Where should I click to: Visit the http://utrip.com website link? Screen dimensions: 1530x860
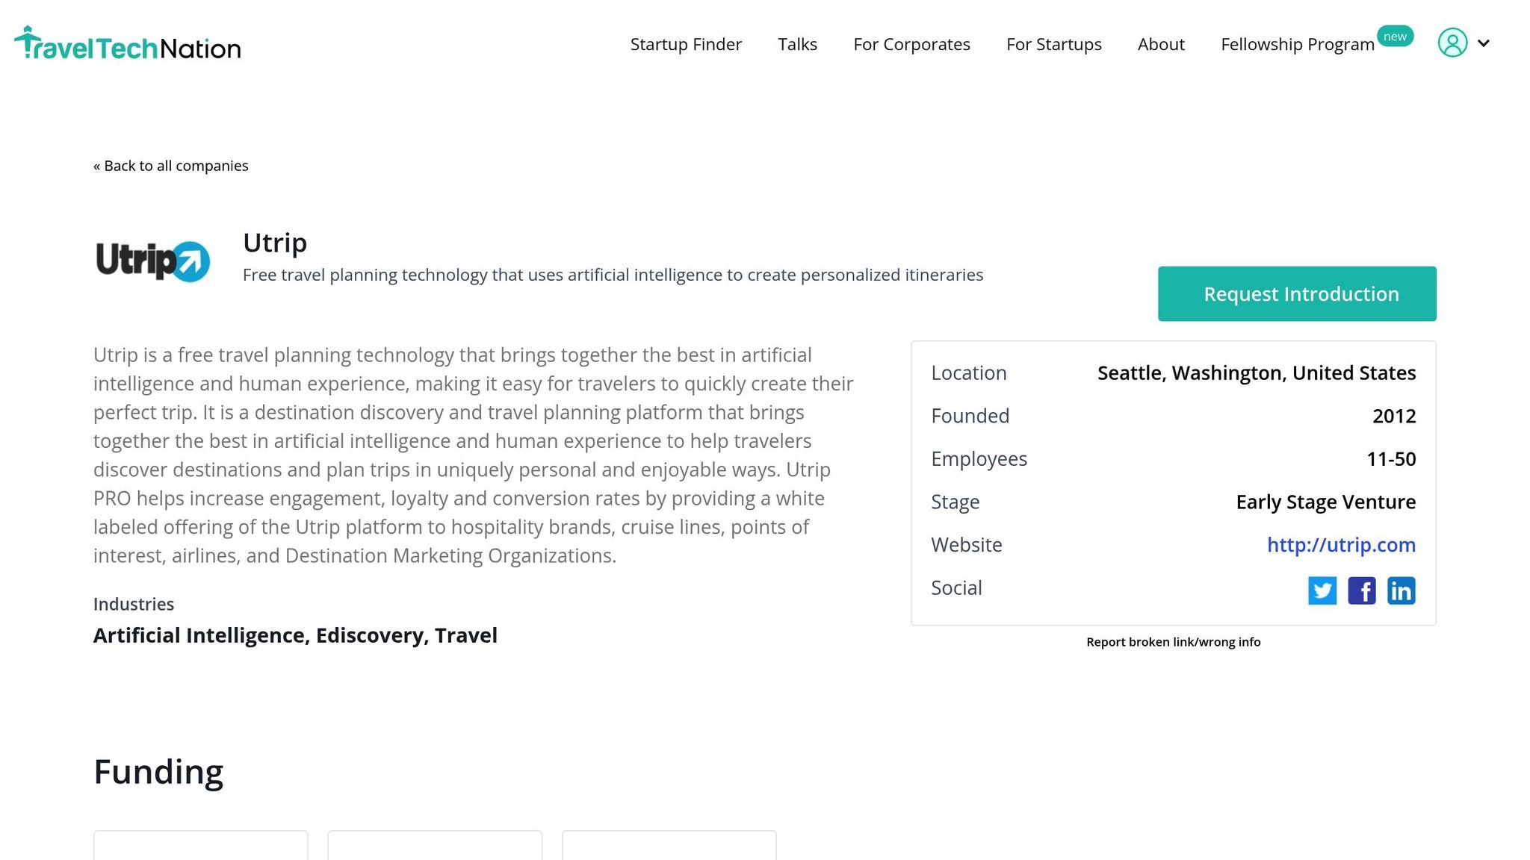(1341, 545)
